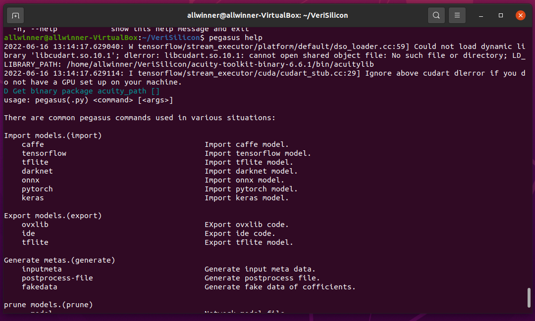
Task: Click the 'pegasus help' command text
Action: pos(236,38)
